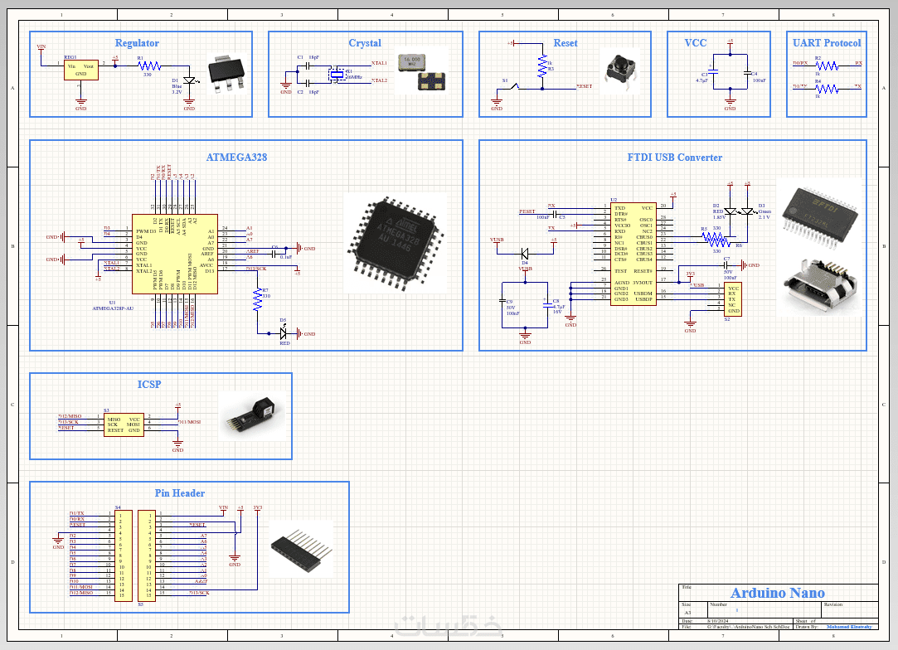Select the VCC block title
The height and width of the screenshot is (650, 898).
pyautogui.click(x=695, y=43)
